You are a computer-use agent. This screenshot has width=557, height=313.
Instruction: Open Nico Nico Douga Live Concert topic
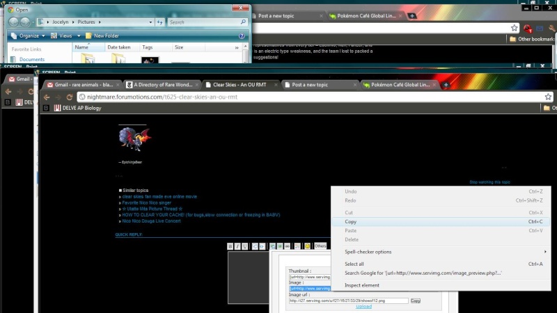pyautogui.click(x=151, y=220)
